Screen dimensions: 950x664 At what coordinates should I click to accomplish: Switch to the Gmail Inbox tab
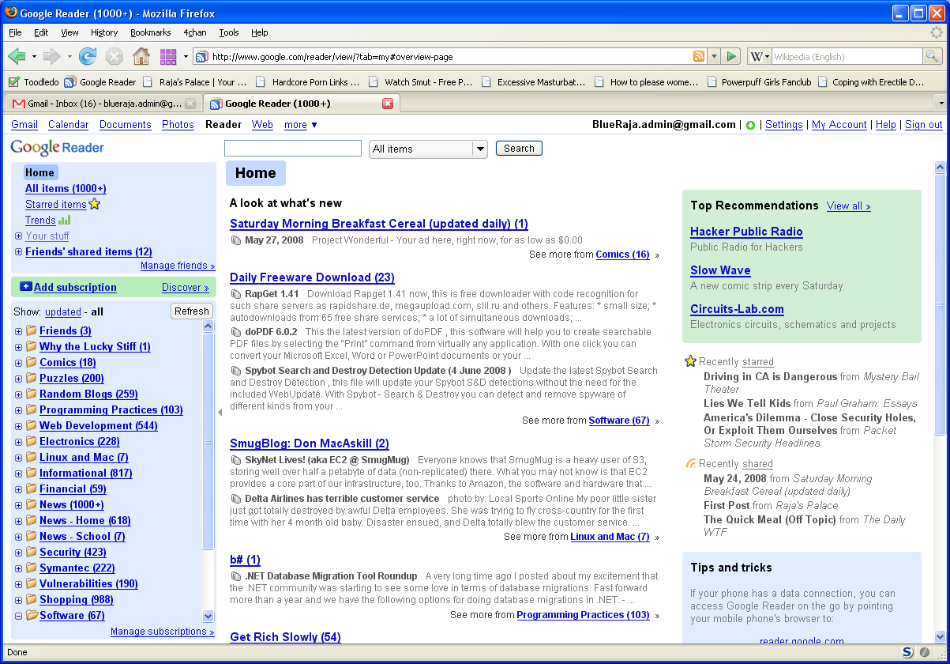click(103, 104)
